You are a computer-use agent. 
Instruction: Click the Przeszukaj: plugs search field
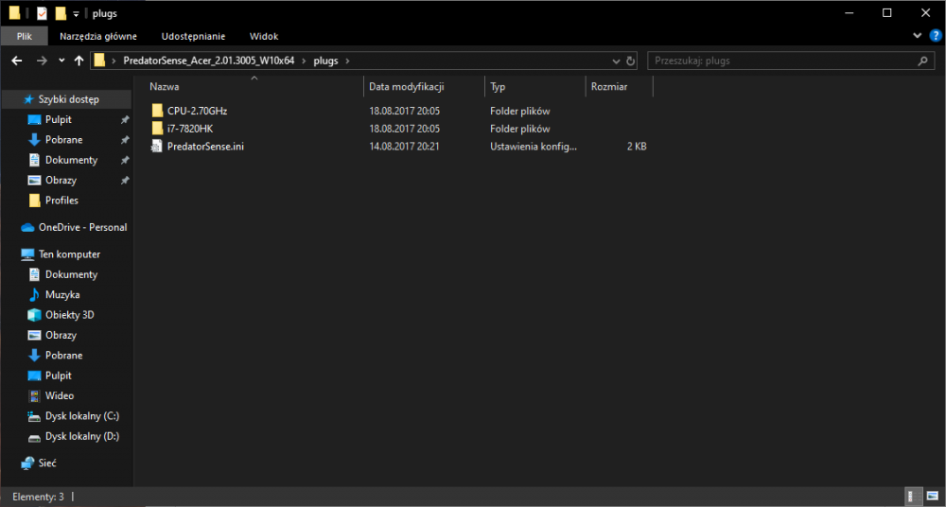pos(783,61)
